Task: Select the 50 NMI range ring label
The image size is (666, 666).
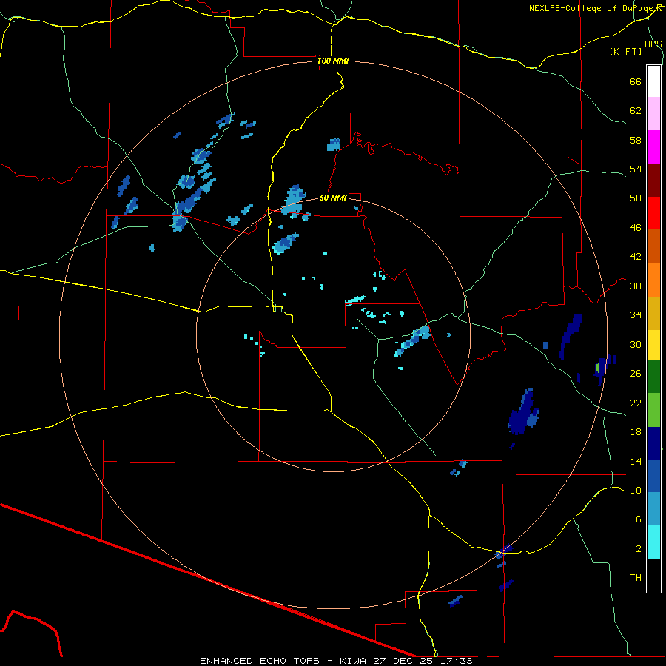Action: point(333,198)
